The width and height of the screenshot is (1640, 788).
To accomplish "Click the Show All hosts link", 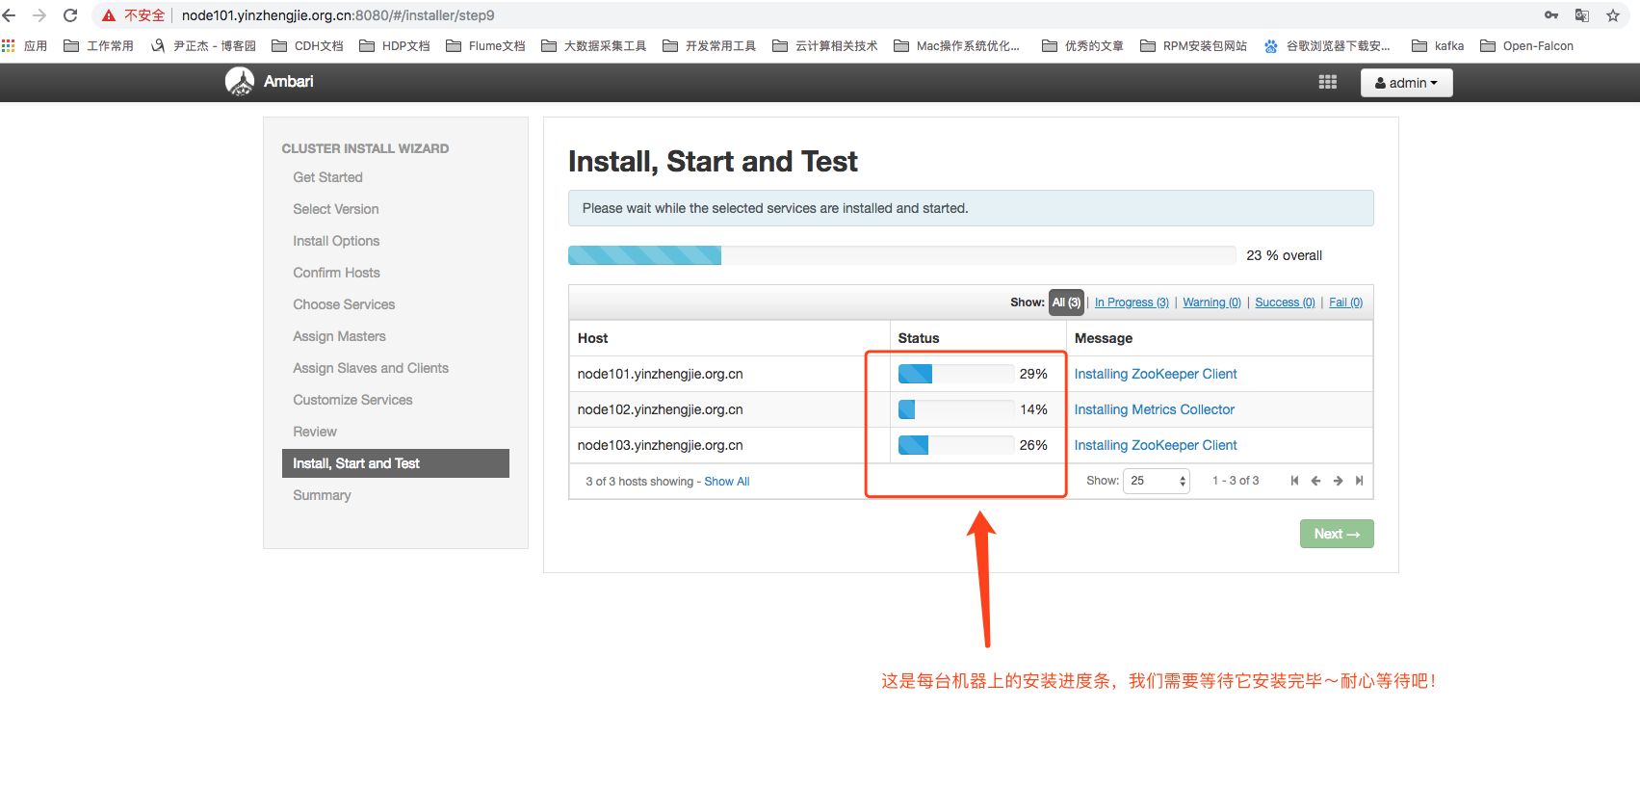I will pyautogui.click(x=726, y=482).
